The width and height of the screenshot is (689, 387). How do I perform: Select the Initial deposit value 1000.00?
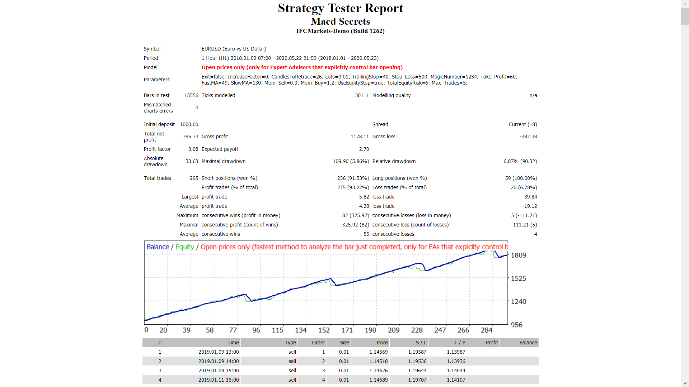(x=189, y=124)
